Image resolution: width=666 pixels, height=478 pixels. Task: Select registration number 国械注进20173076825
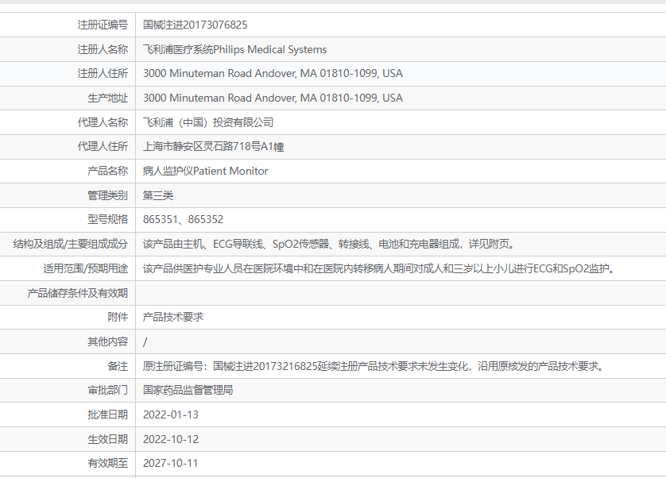195,25
